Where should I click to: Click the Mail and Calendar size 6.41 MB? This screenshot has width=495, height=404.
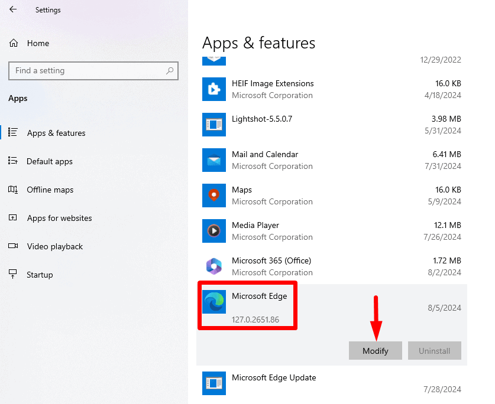pyautogui.click(x=447, y=154)
